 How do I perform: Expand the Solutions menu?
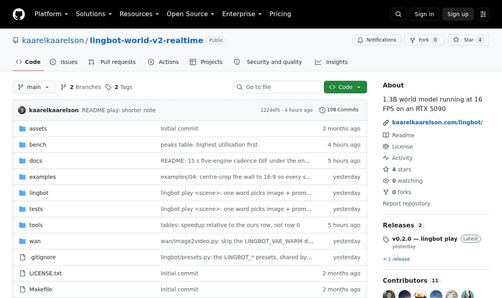tap(94, 14)
